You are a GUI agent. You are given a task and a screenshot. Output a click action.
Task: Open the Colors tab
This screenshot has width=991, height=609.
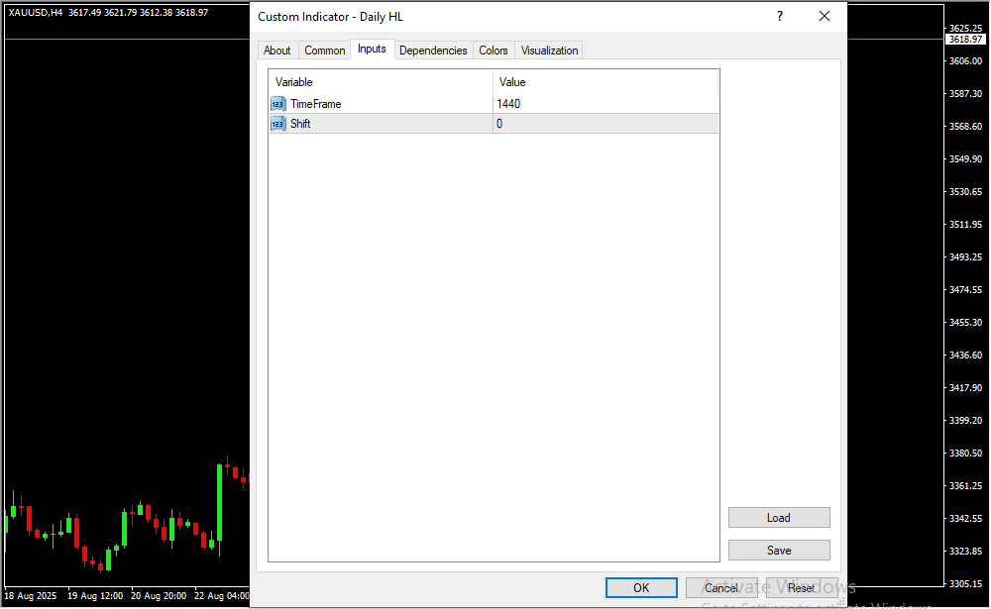pyautogui.click(x=493, y=51)
